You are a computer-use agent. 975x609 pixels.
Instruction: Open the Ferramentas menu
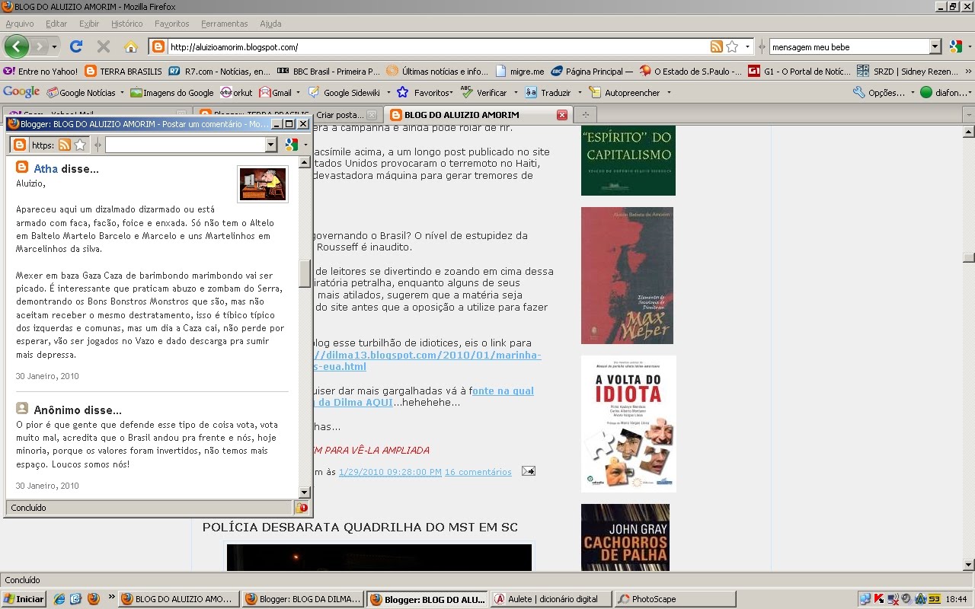225,24
